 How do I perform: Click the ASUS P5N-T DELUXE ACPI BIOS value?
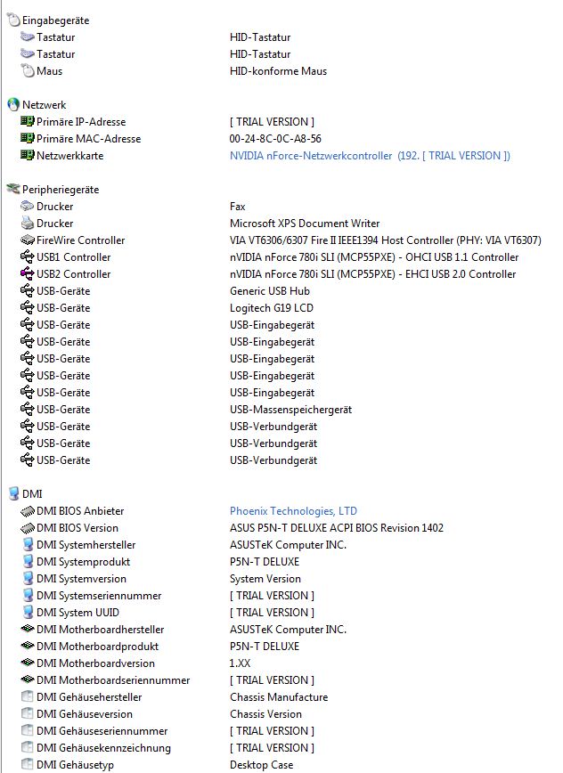tap(337, 528)
